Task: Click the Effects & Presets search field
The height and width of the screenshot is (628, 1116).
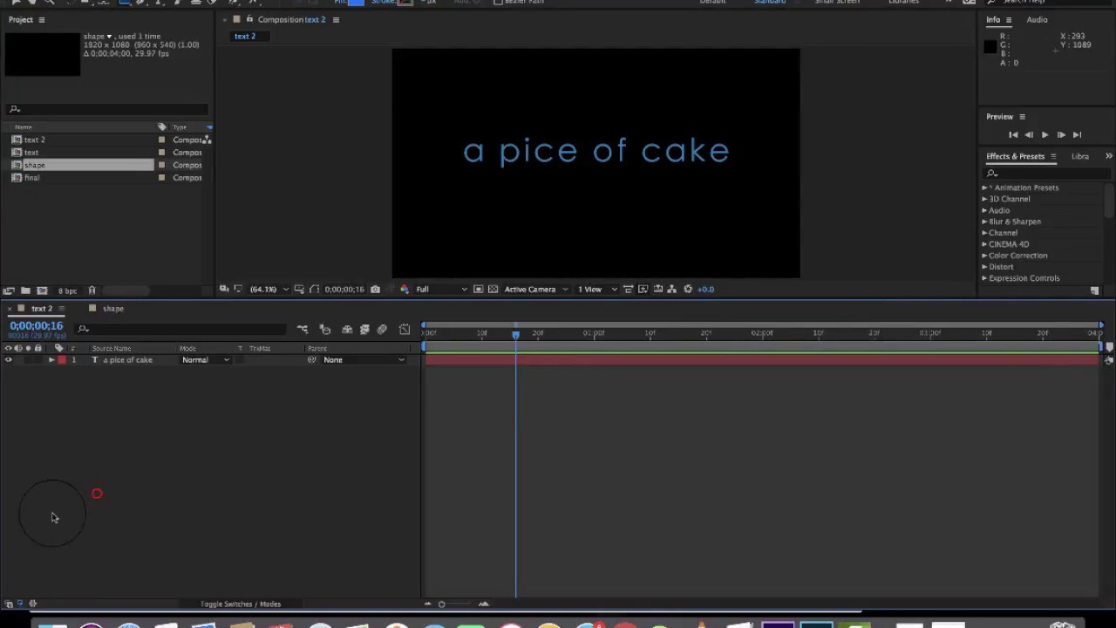Action: click(x=1046, y=173)
